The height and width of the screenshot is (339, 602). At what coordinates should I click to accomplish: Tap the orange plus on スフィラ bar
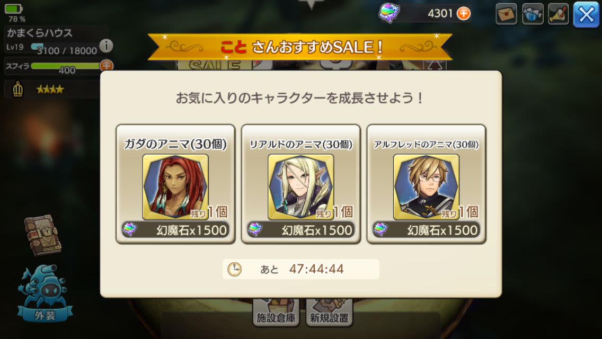[107, 66]
